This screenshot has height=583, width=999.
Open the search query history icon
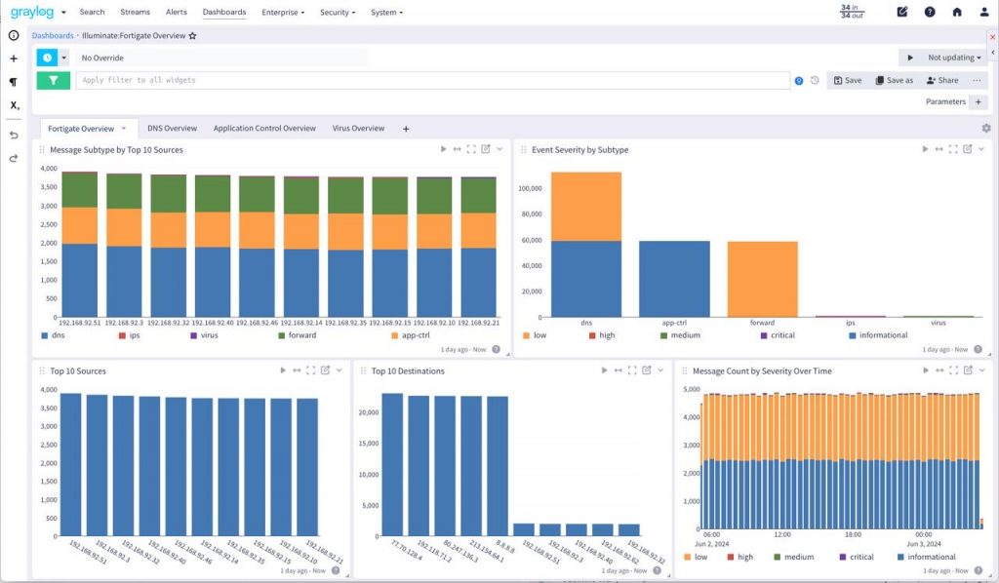tap(815, 80)
